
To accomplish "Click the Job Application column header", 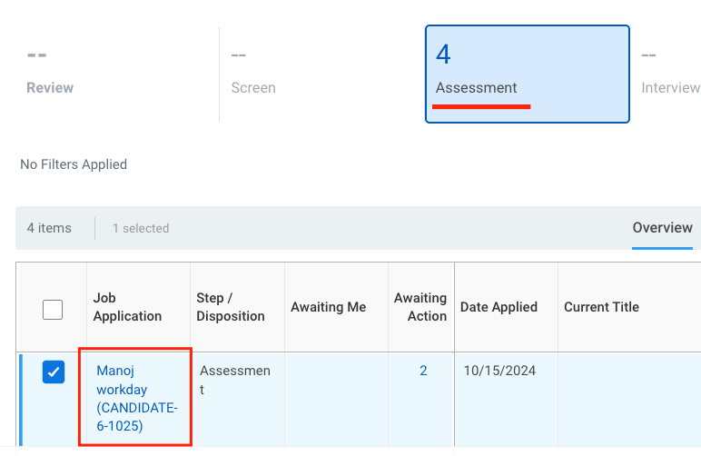I will (127, 307).
